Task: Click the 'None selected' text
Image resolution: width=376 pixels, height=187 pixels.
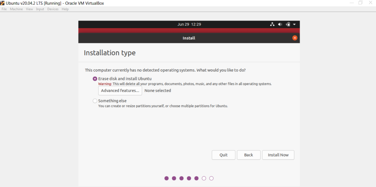Action: pyautogui.click(x=158, y=91)
